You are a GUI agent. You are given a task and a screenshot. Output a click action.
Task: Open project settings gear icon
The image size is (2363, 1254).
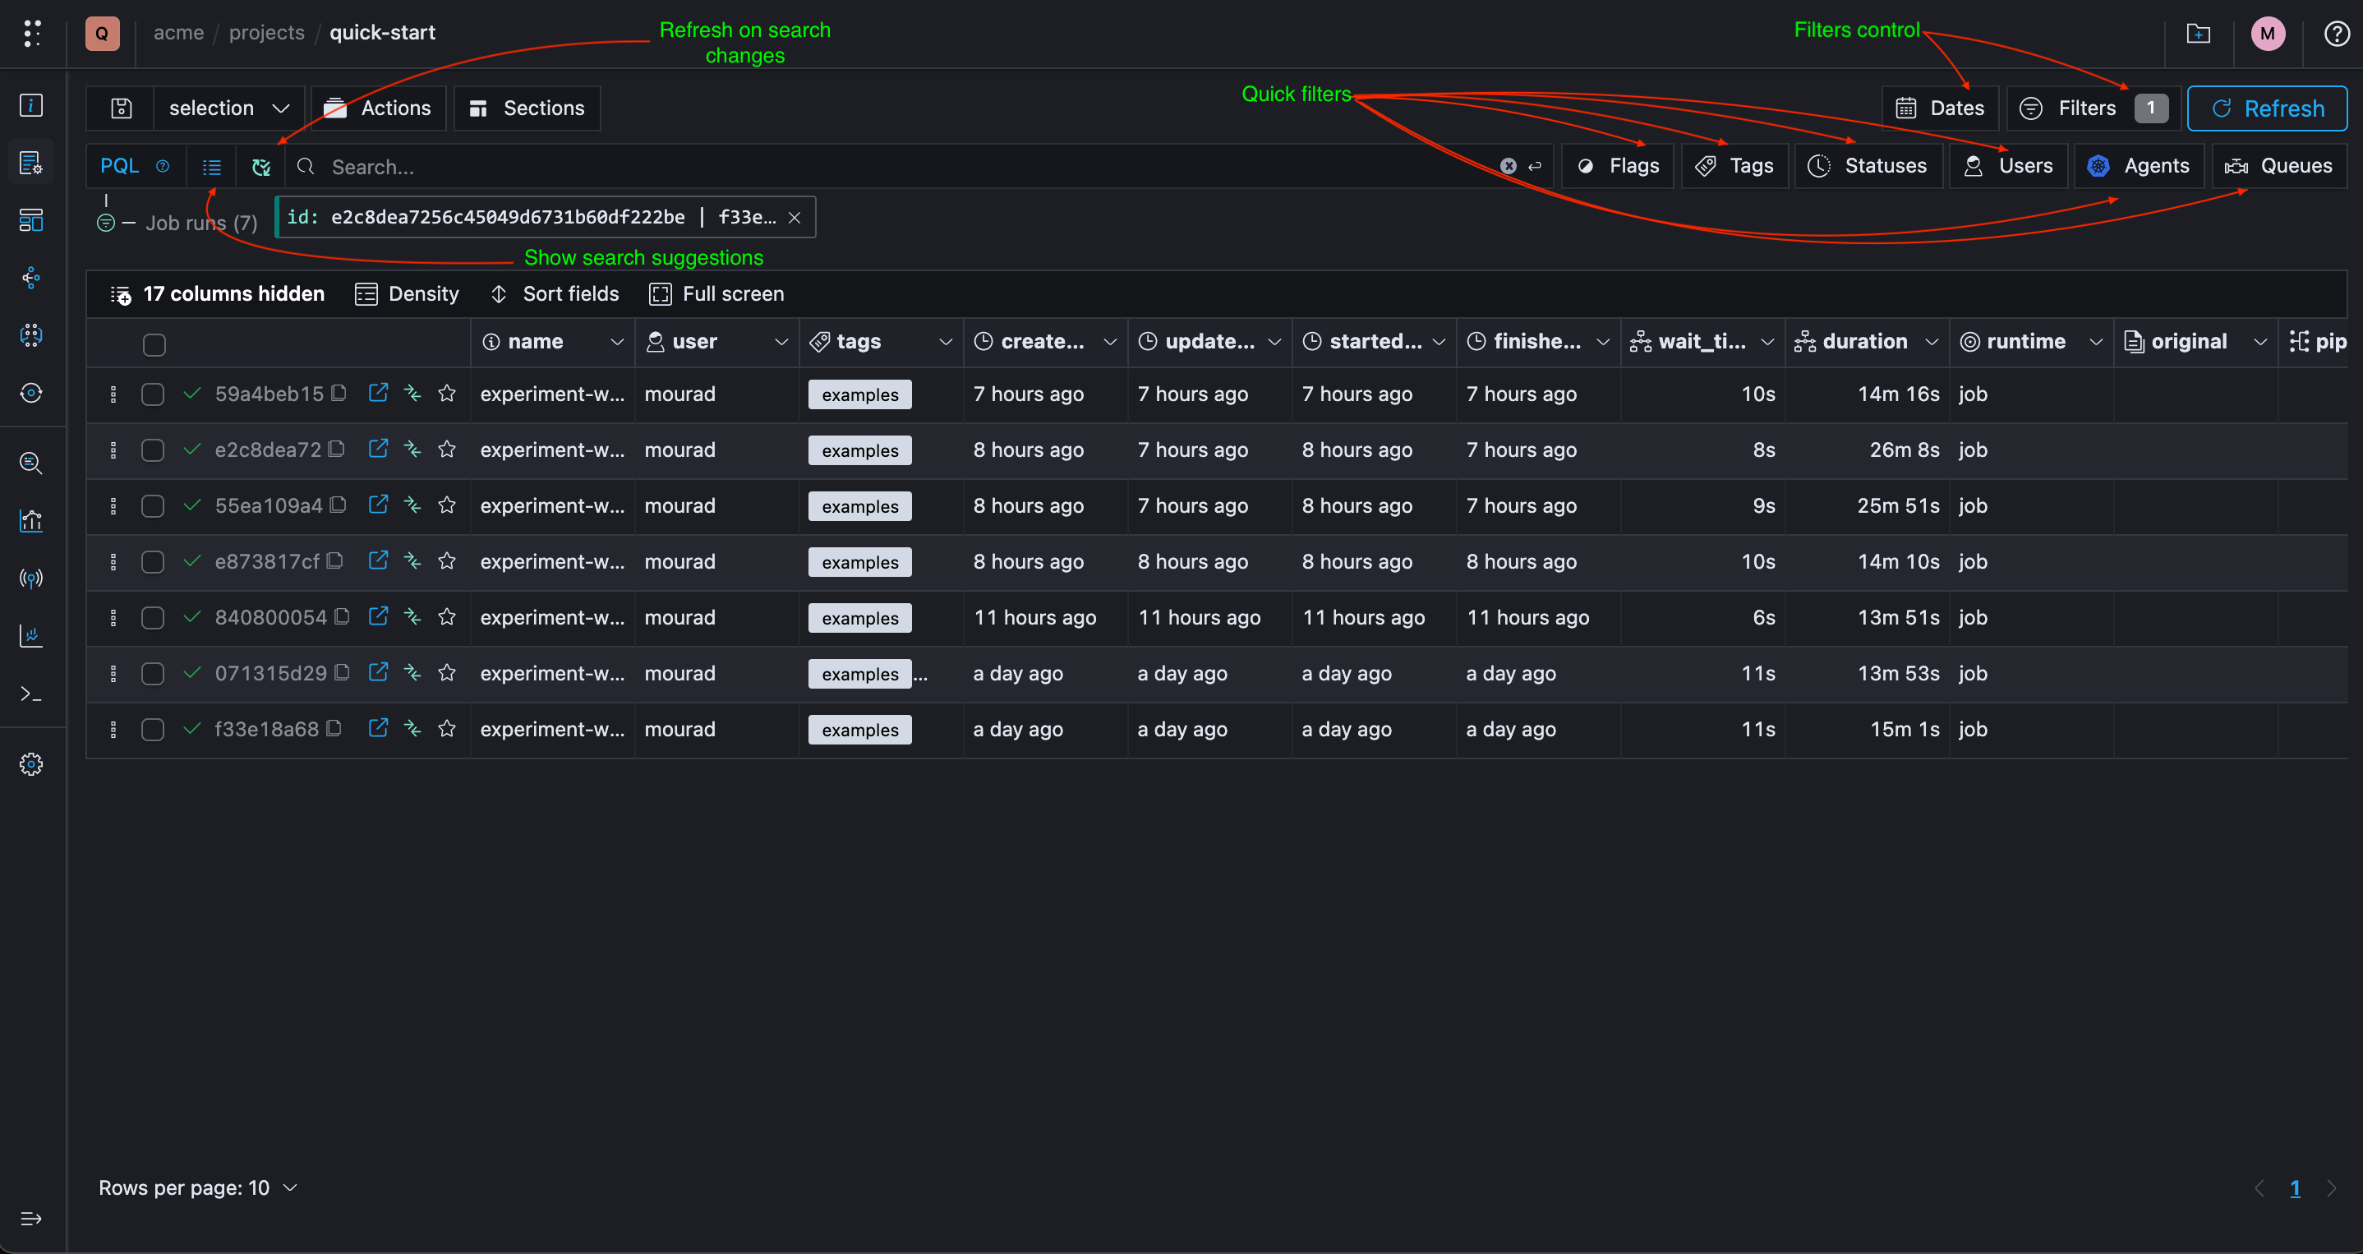coord(31,764)
